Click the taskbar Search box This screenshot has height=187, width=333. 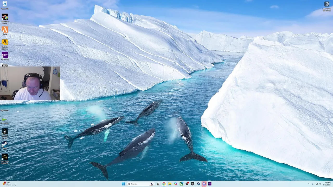pyautogui.click(x=140, y=184)
